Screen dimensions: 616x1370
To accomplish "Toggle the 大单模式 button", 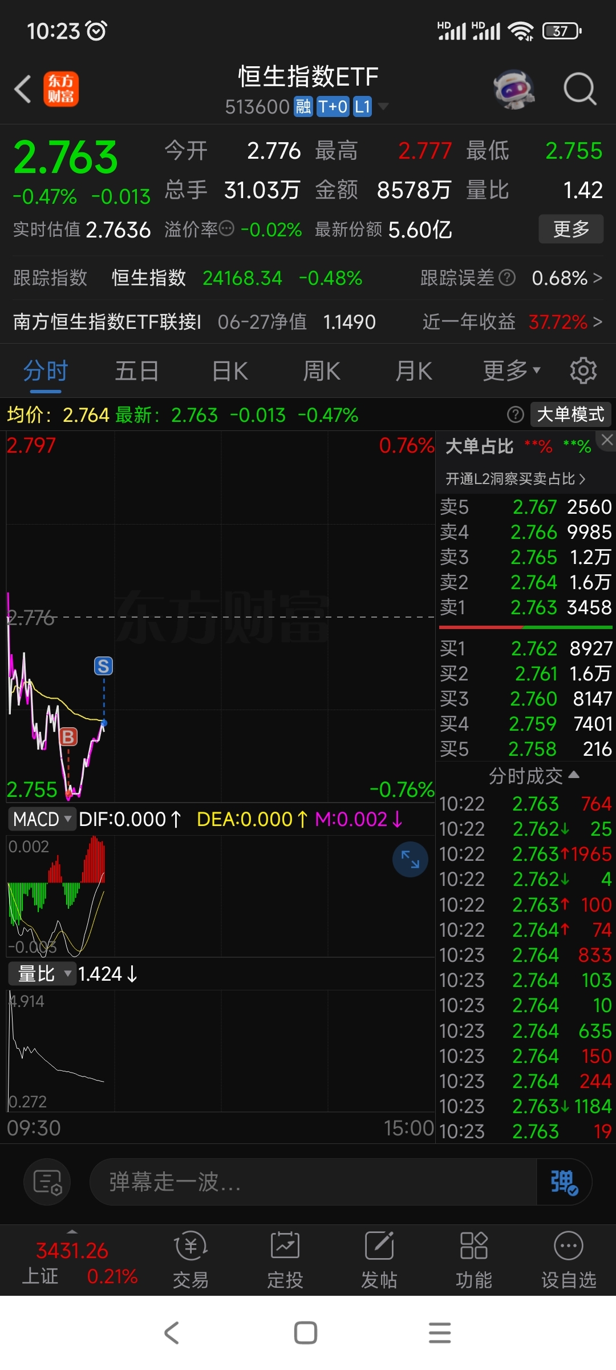I will (x=570, y=414).
